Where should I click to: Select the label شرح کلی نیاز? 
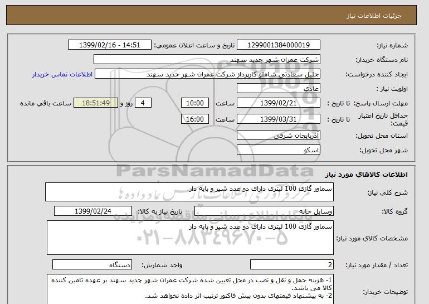[x=387, y=192]
